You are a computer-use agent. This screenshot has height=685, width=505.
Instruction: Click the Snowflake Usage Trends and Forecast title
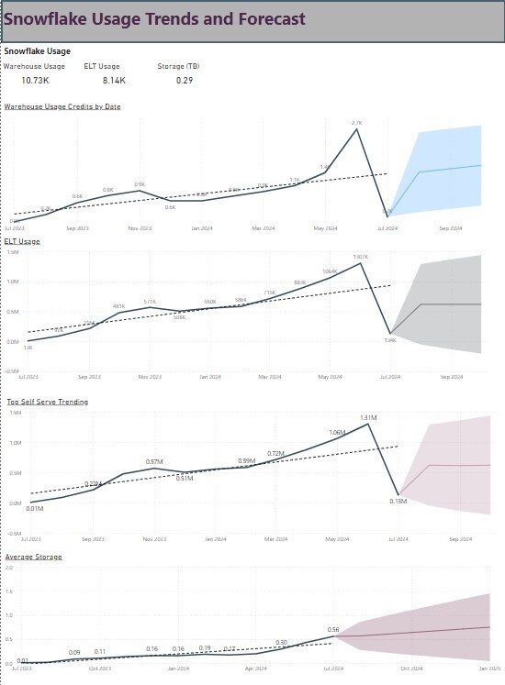tap(154, 19)
